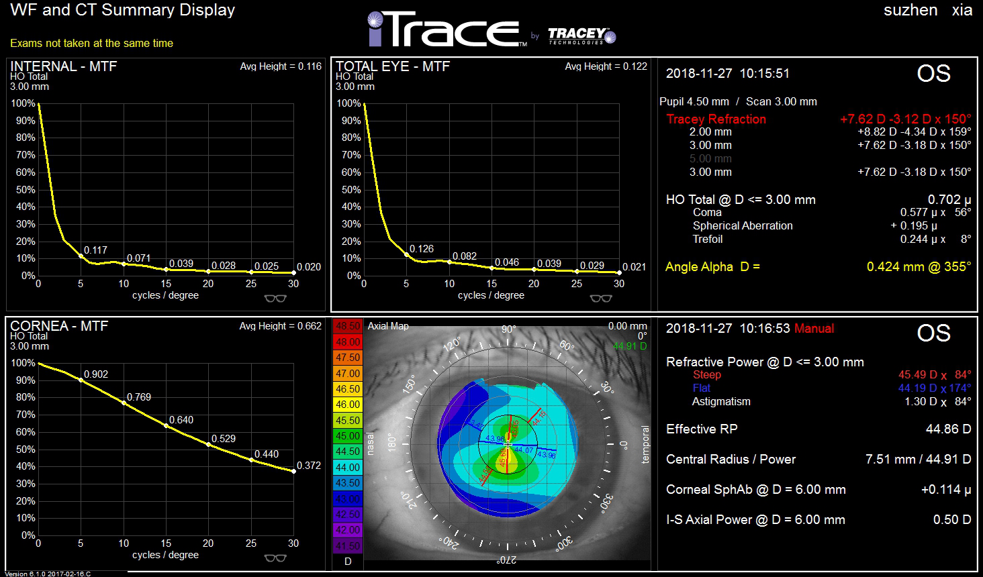Select the 45.00 green scale swatch

coord(348,436)
